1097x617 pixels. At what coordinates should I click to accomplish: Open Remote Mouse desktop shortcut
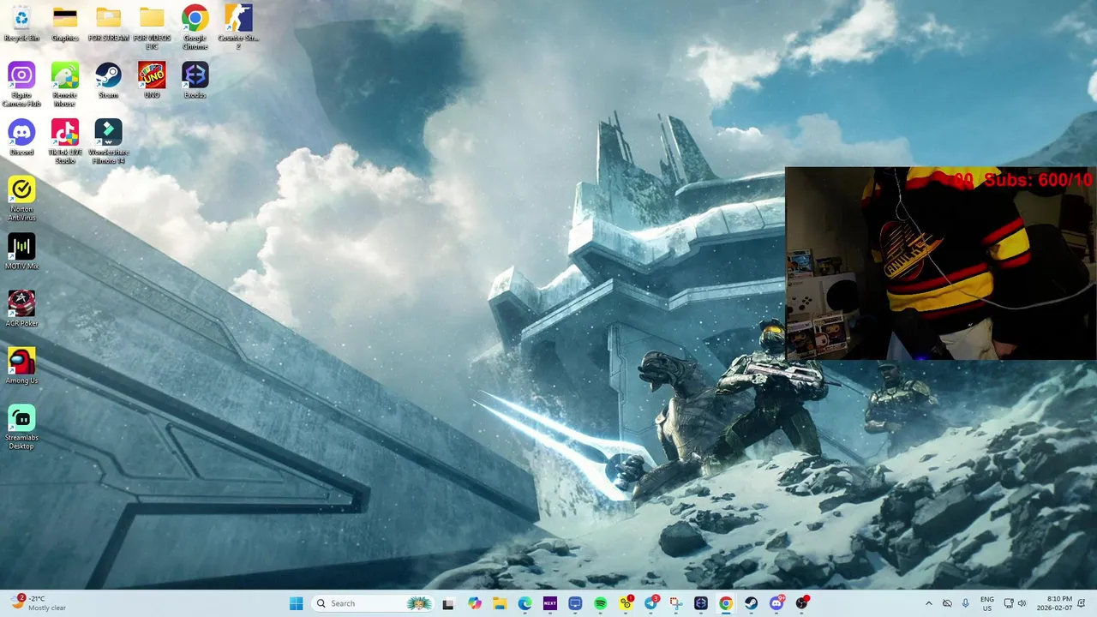[65, 84]
